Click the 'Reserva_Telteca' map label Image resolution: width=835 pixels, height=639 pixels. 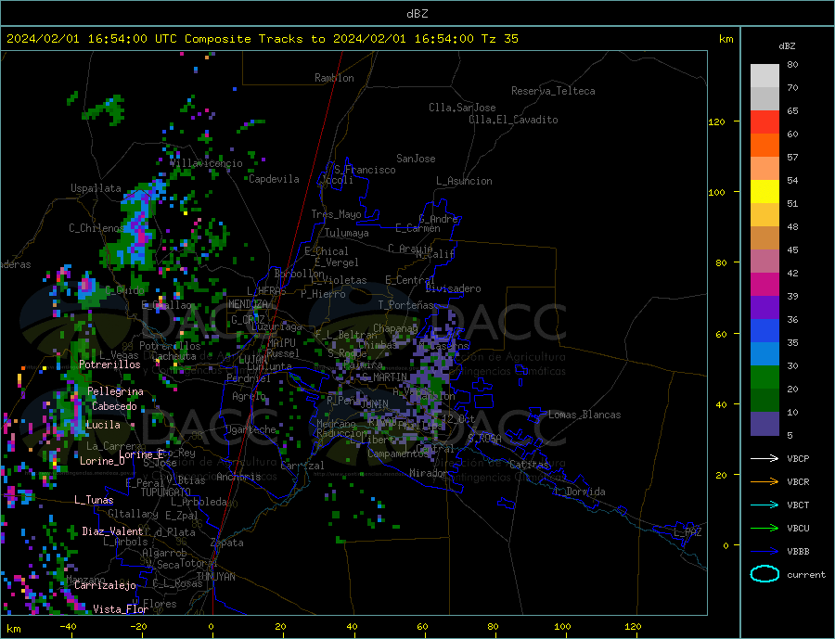coord(553,91)
